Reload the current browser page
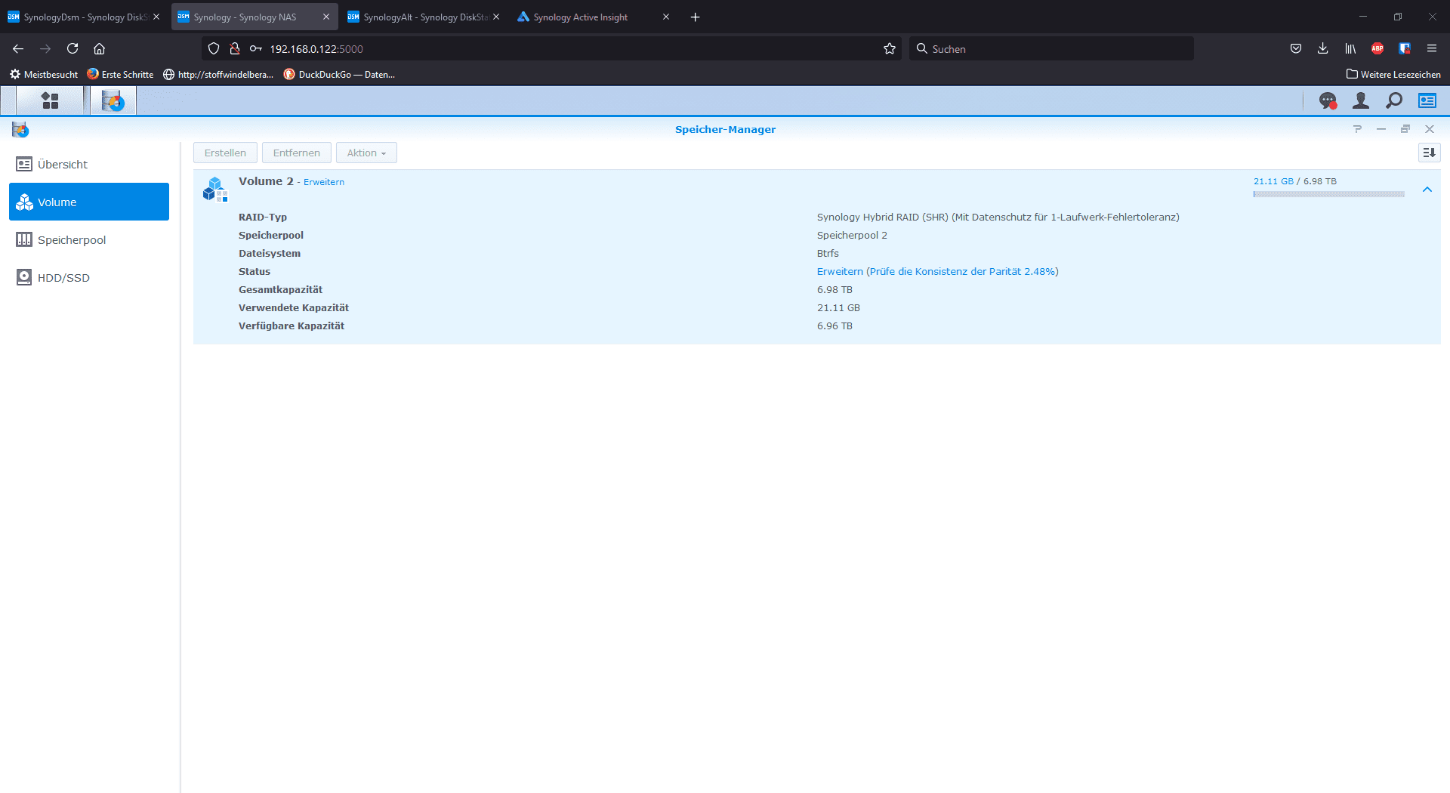The height and width of the screenshot is (793, 1450). tap(72, 48)
